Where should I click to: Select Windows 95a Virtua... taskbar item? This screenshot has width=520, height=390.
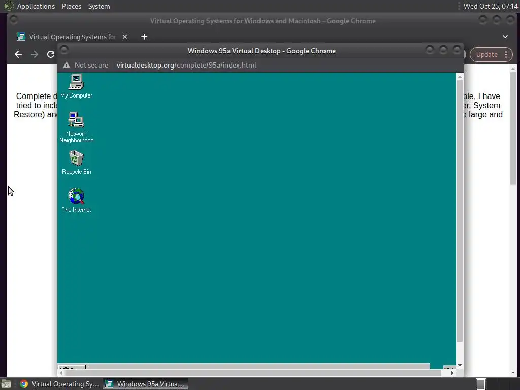click(x=146, y=384)
